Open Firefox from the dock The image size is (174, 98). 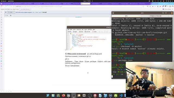point(63,96)
